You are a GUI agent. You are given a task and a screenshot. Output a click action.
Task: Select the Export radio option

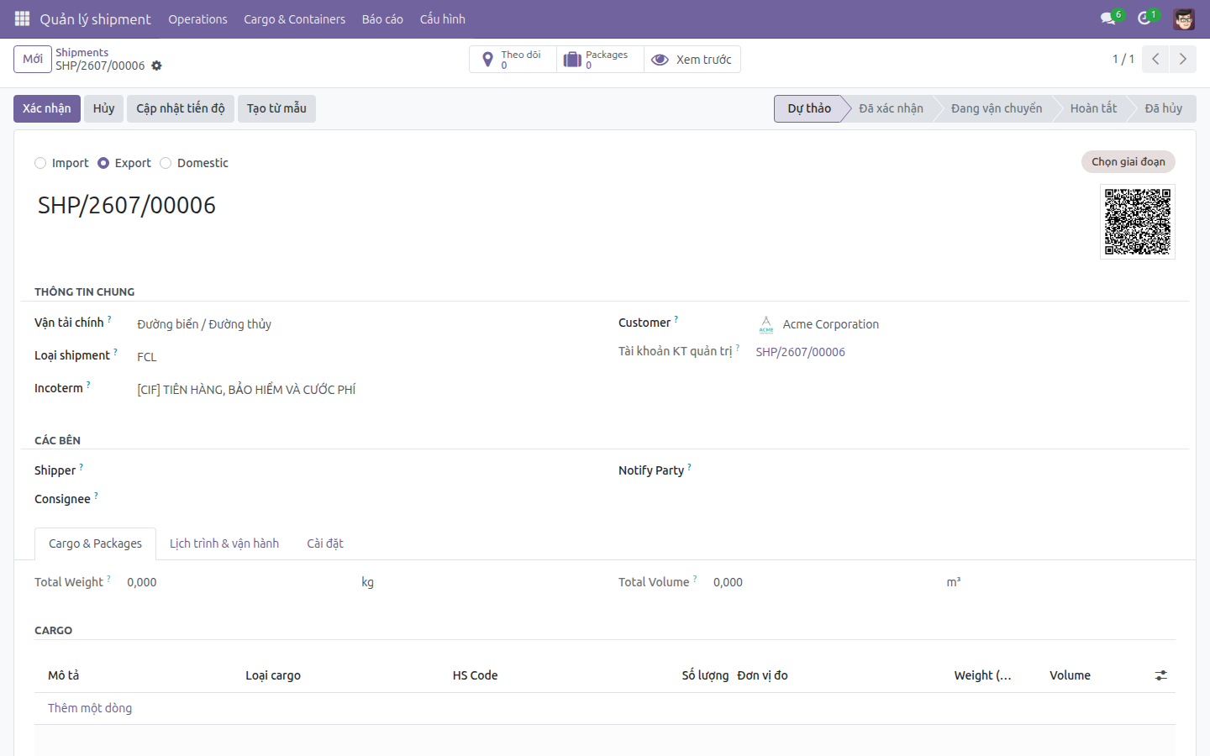tap(103, 163)
